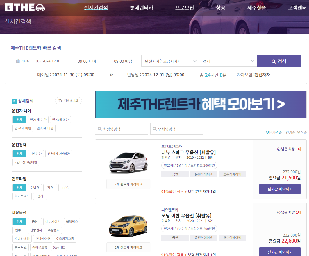The width and height of the screenshot is (309, 256).
Task: Click the calendar icon in date field
Action: pyautogui.click(x=18, y=61)
